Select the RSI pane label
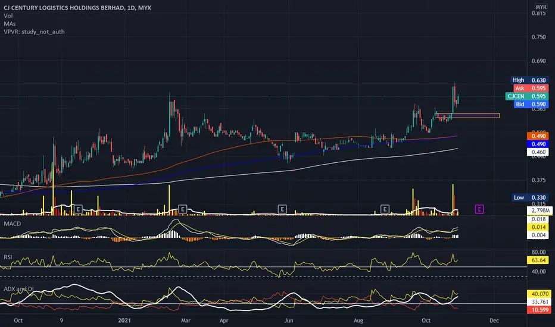The width and height of the screenshot is (555, 327). [x=8, y=257]
